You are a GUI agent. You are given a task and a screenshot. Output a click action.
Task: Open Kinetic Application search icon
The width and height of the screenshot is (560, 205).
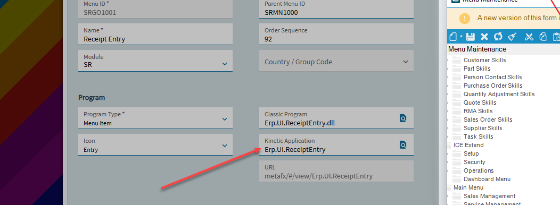pyautogui.click(x=403, y=145)
